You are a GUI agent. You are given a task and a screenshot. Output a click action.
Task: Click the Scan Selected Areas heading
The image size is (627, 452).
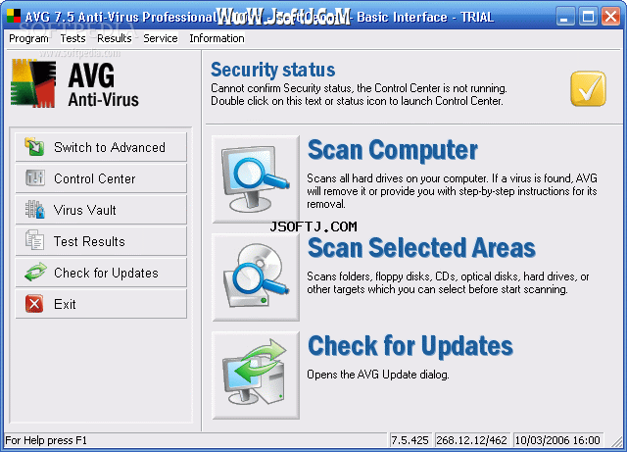[421, 247]
